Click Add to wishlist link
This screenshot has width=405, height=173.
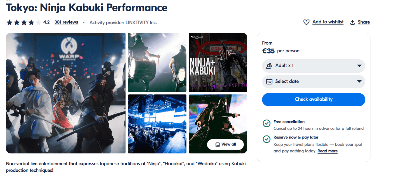328,22
